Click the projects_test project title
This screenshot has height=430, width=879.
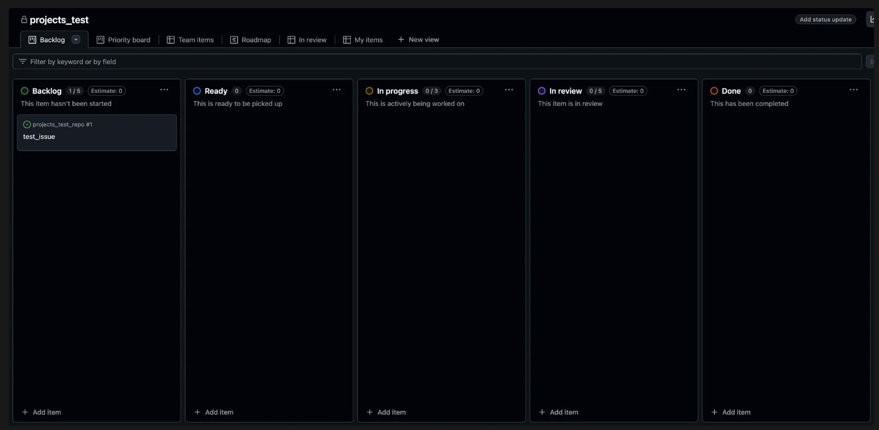tap(59, 20)
